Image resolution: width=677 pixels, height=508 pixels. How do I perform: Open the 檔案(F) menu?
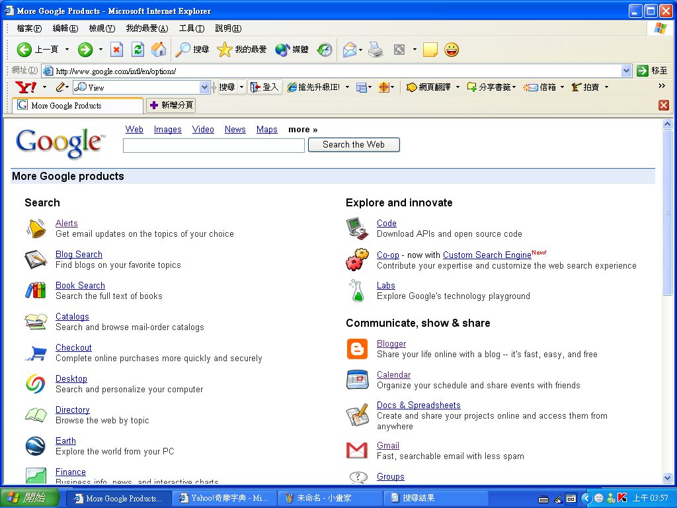29,28
